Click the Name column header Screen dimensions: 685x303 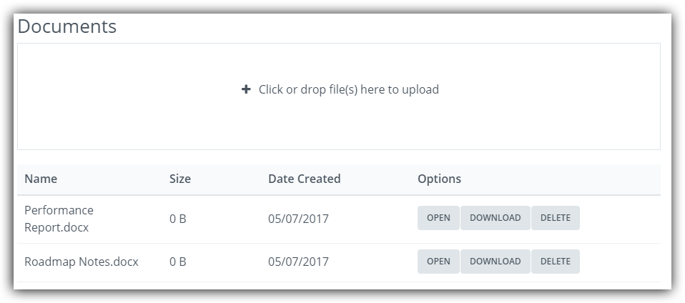(41, 179)
